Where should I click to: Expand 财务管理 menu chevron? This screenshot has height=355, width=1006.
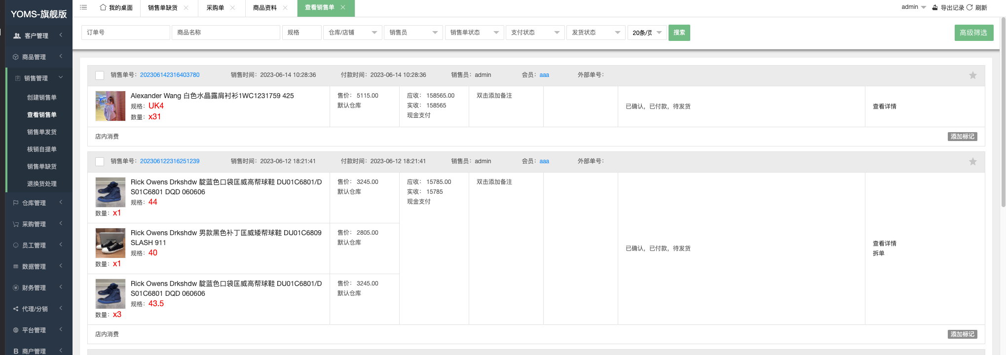coord(61,287)
